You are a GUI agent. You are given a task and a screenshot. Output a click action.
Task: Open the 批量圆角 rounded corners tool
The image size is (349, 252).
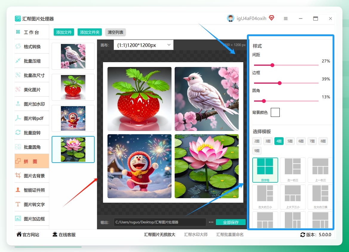pos(32,147)
